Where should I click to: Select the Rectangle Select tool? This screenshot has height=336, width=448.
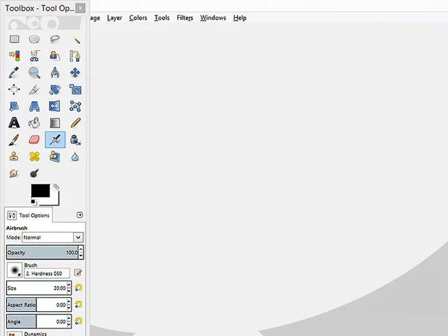[14, 39]
